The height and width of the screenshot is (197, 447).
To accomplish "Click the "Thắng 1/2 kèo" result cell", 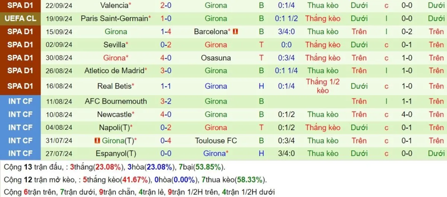I will click(323, 86).
